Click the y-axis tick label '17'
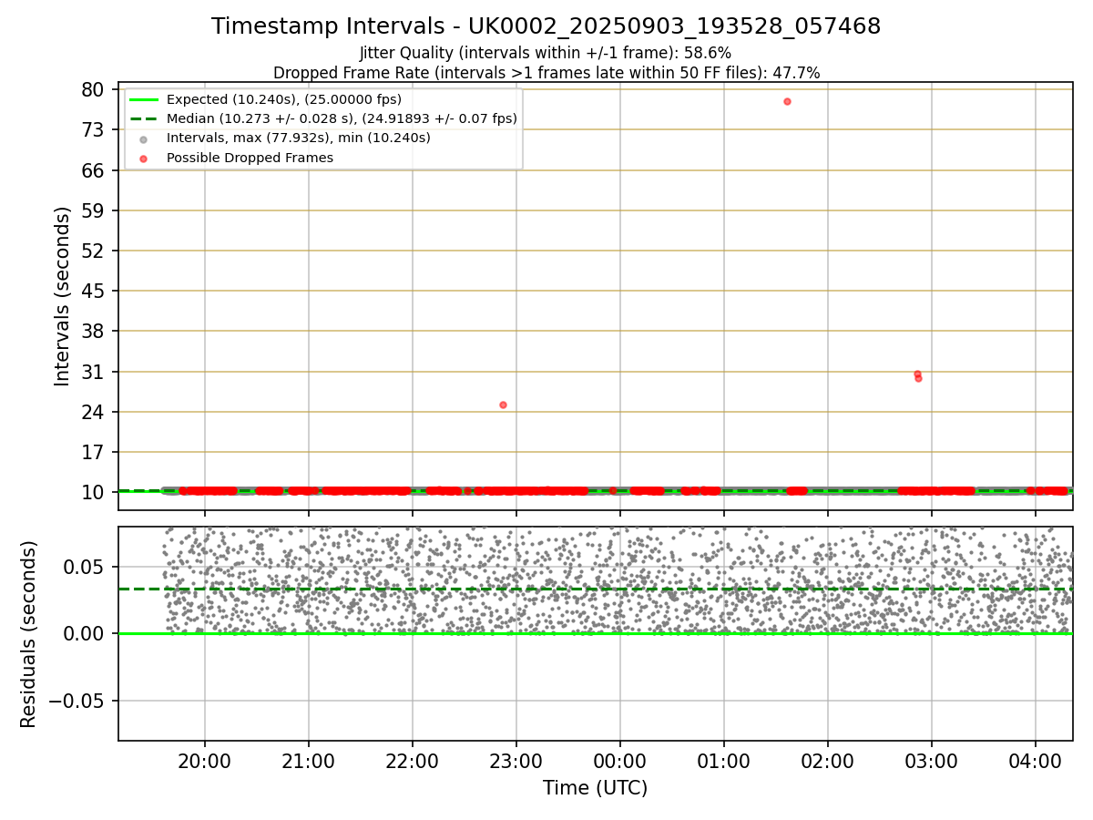 click(93, 452)
